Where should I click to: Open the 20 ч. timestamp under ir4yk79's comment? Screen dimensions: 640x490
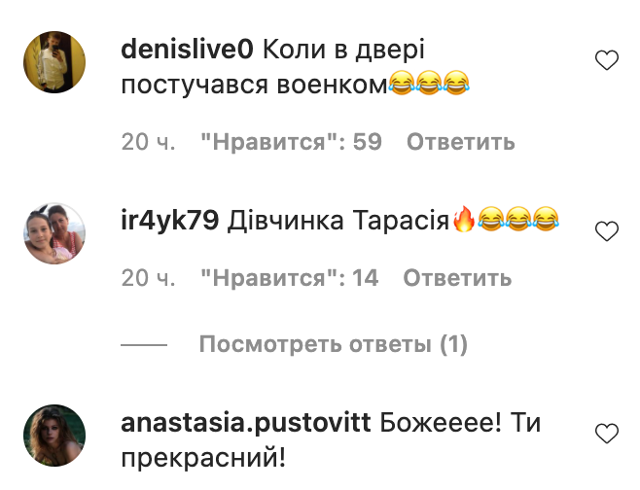tap(148, 278)
